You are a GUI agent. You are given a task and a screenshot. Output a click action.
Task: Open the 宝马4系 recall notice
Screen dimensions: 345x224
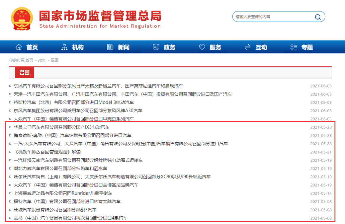(x=70, y=218)
